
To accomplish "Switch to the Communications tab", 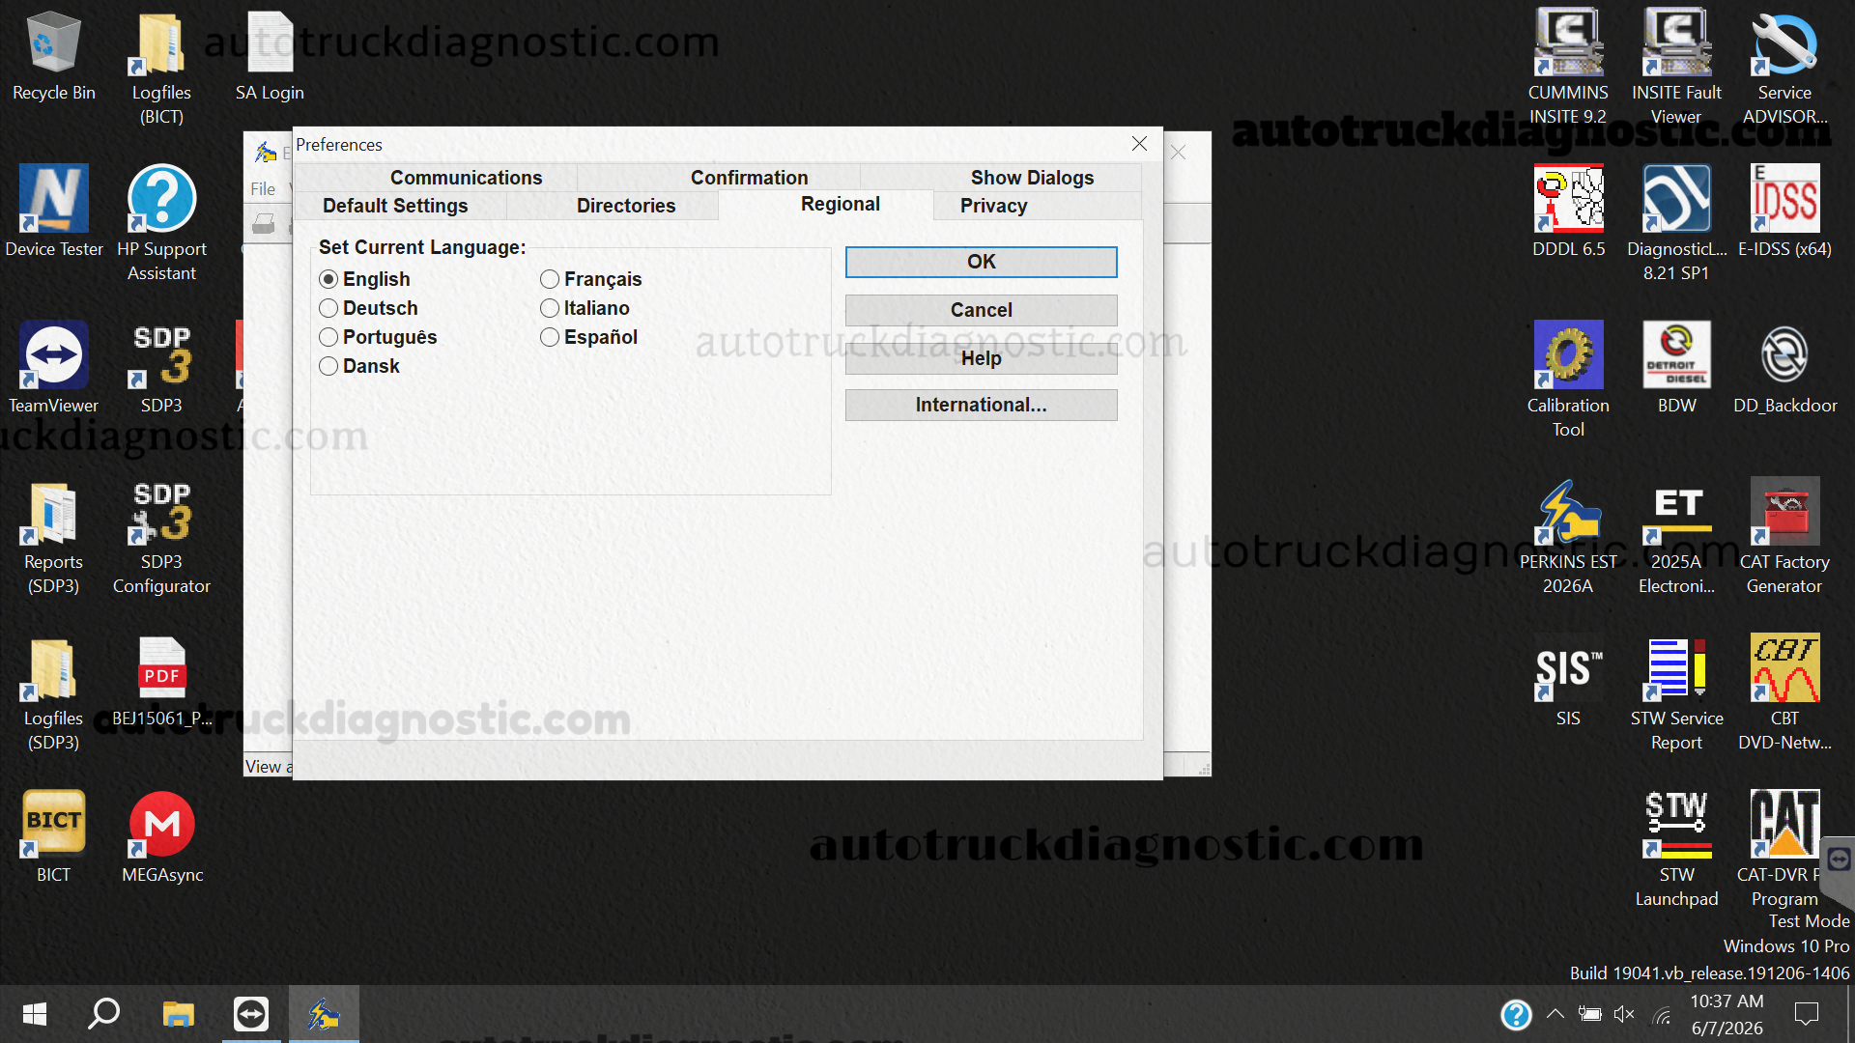I will tap(466, 178).
